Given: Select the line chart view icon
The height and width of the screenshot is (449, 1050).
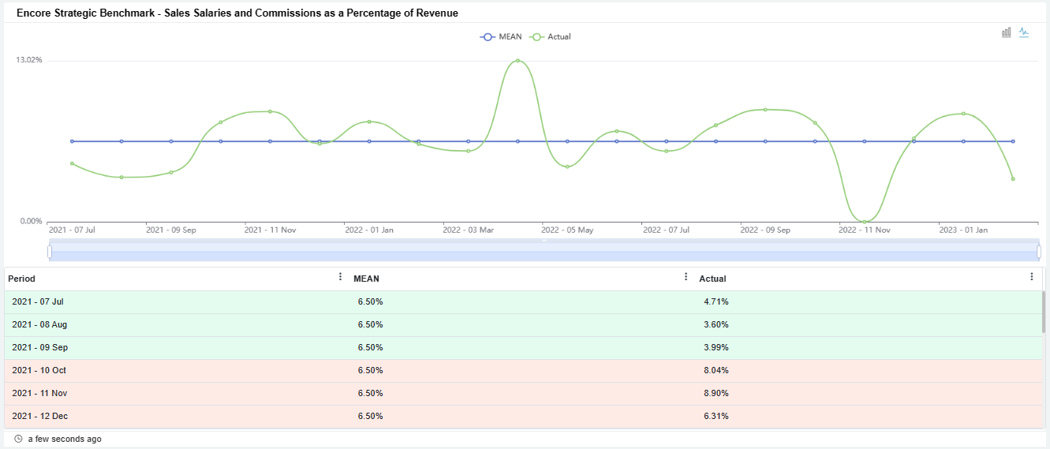Looking at the screenshot, I should (x=1024, y=32).
